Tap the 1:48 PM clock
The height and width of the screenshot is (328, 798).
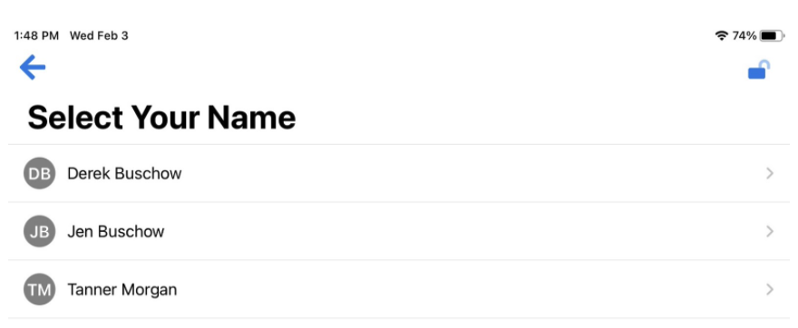[36, 35]
